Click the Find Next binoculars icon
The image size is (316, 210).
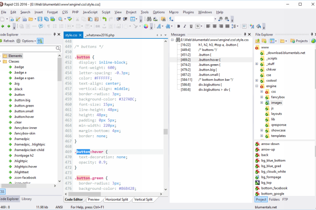point(227,19)
